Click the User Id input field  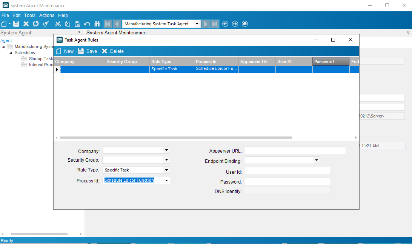288,171
